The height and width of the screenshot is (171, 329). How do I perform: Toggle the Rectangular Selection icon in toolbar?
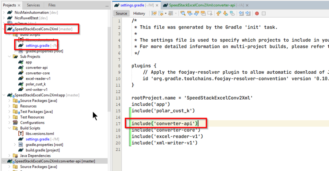[x=210, y=13]
